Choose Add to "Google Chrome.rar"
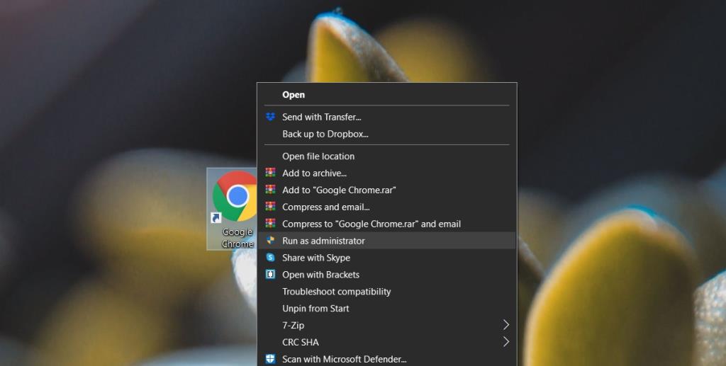This screenshot has width=726, height=366. [387, 190]
